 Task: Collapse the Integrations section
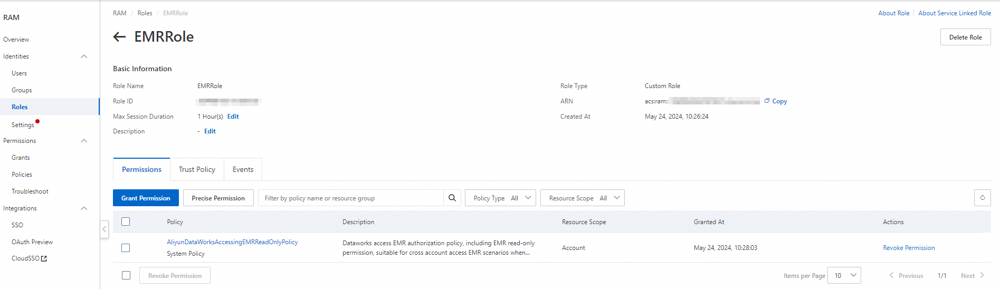(84, 208)
